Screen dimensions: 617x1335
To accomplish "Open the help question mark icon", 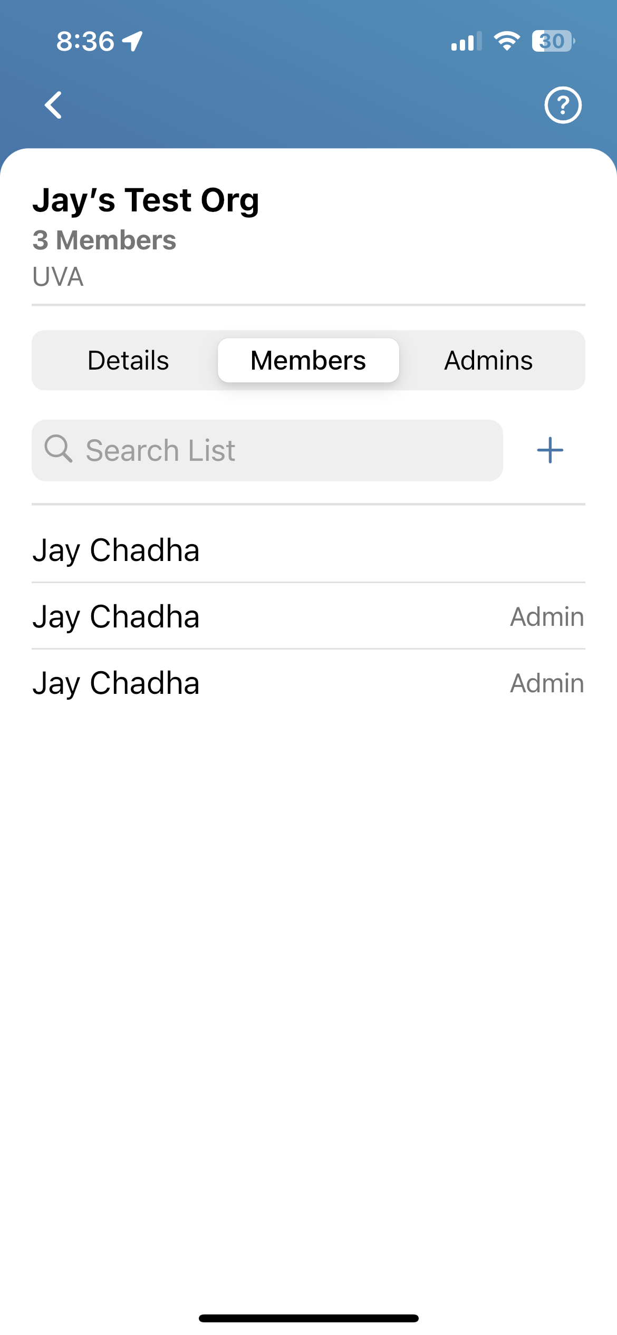I will [563, 105].
